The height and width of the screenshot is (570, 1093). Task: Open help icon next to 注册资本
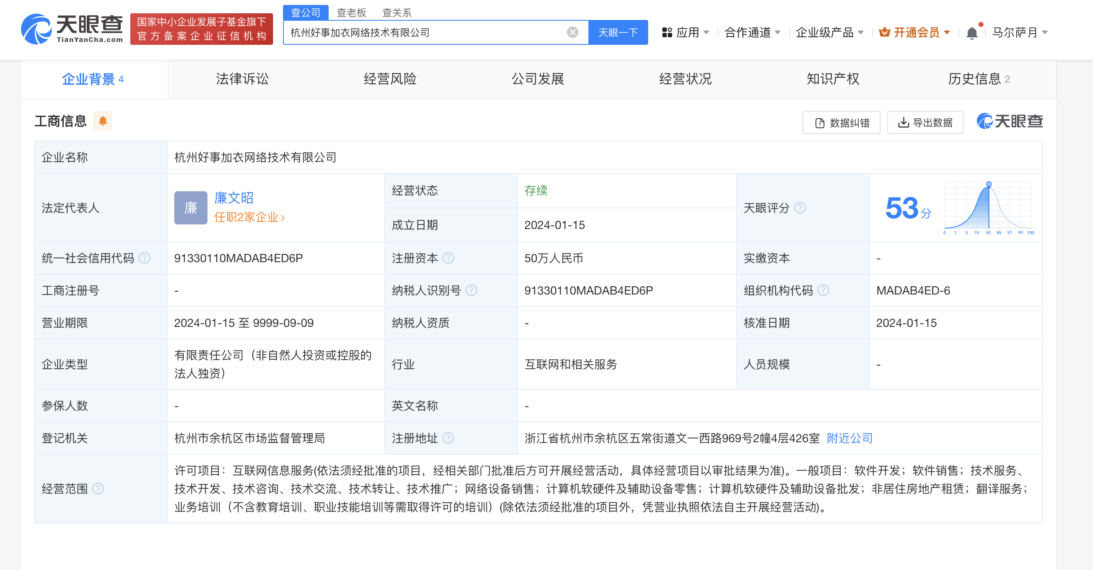click(x=448, y=258)
